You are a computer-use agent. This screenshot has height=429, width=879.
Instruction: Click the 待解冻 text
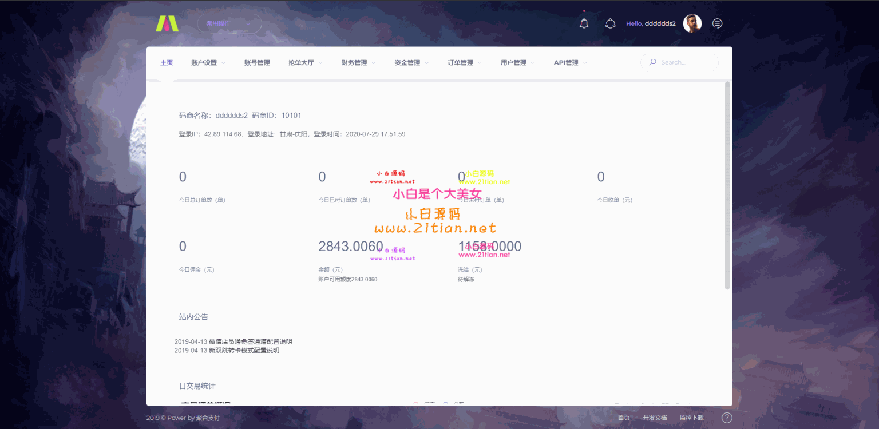click(466, 279)
